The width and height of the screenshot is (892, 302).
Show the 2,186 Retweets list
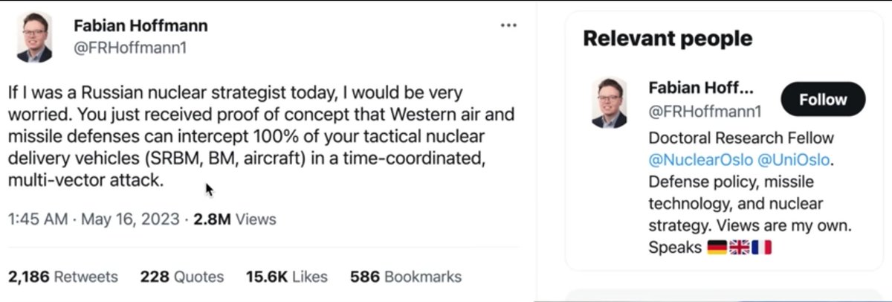[x=63, y=277]
